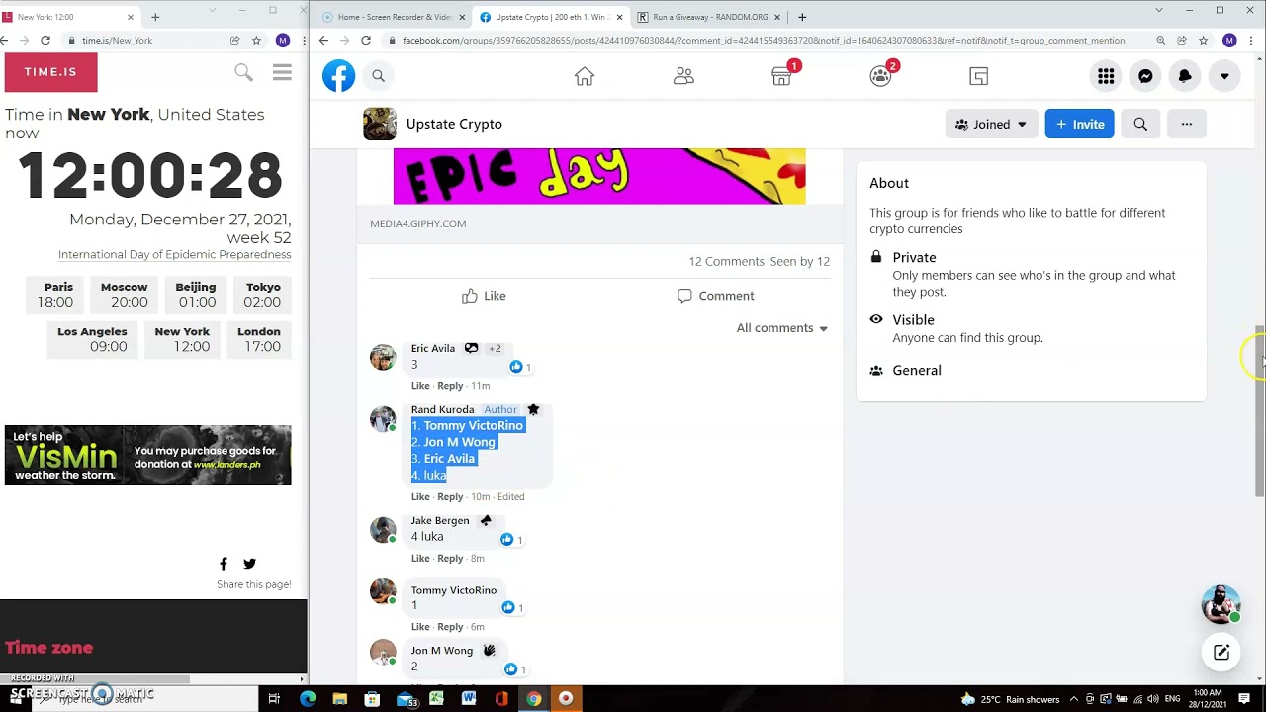Screen dimensions: 1266x712
Task: Click the Comment button on post
Action: pyautogui.click(x=715, y=296)
